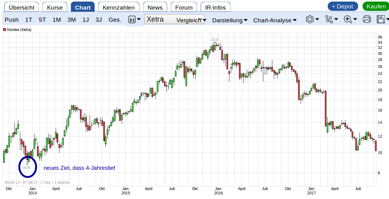The width and height of the screenshot is (389, 199).
Task: Go to the News tab
Action: click(x=155, y=7)
